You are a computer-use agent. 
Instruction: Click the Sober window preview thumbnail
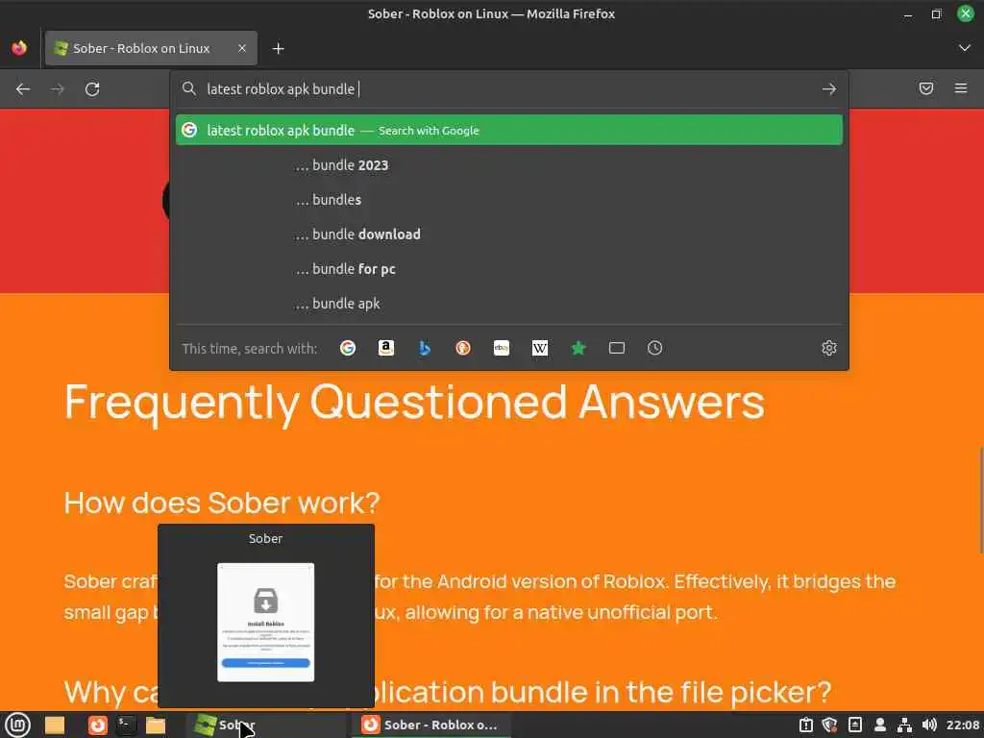(x=265, y=622)
